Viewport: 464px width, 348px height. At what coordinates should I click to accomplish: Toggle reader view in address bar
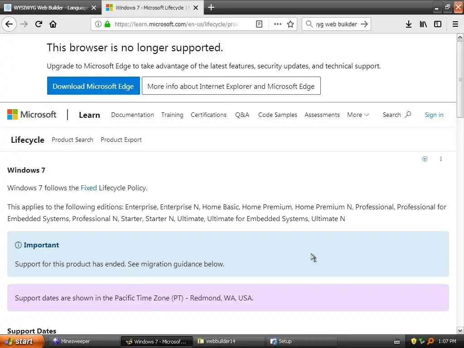tap(259, 24)
